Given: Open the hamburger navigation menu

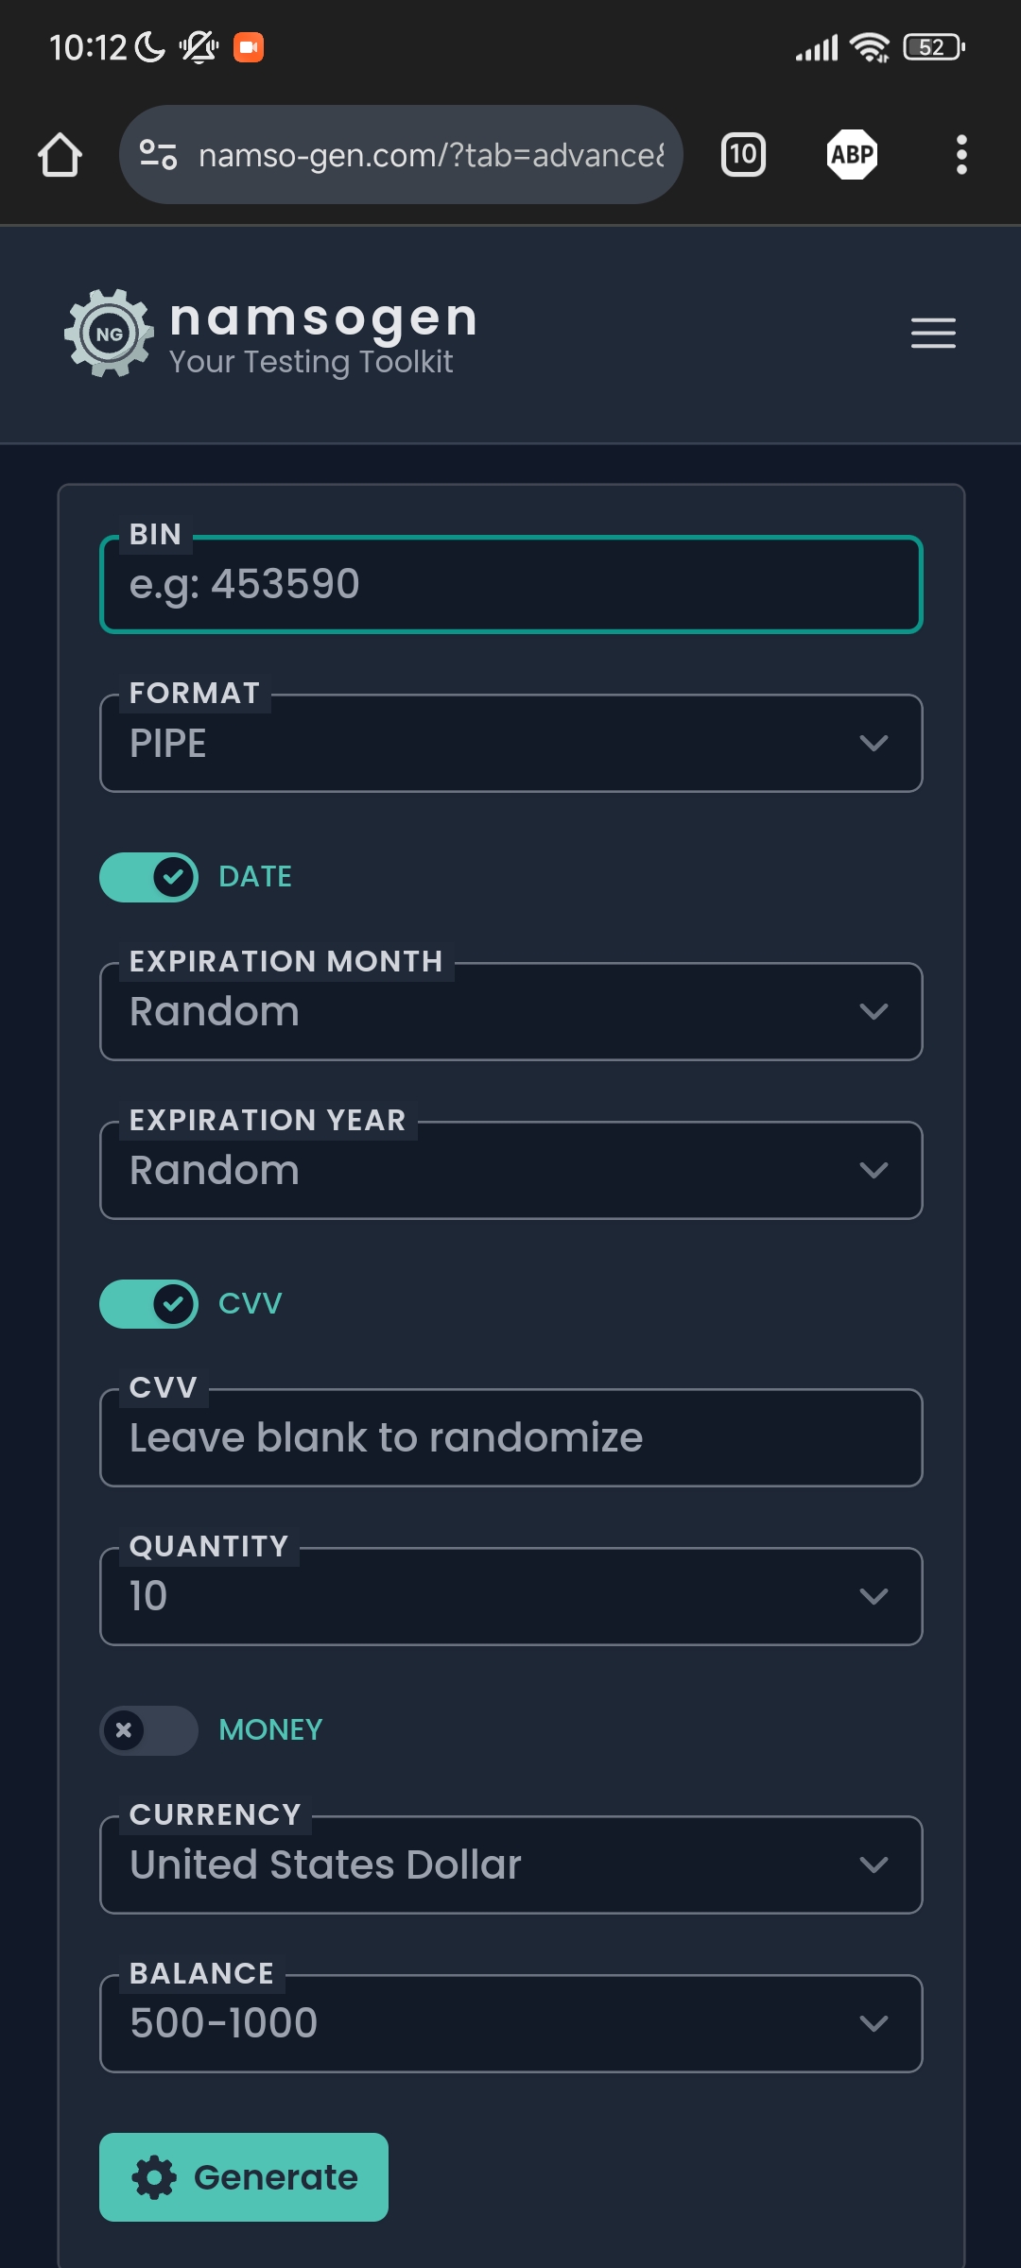Looking at the screenshot, I should 933,334.
